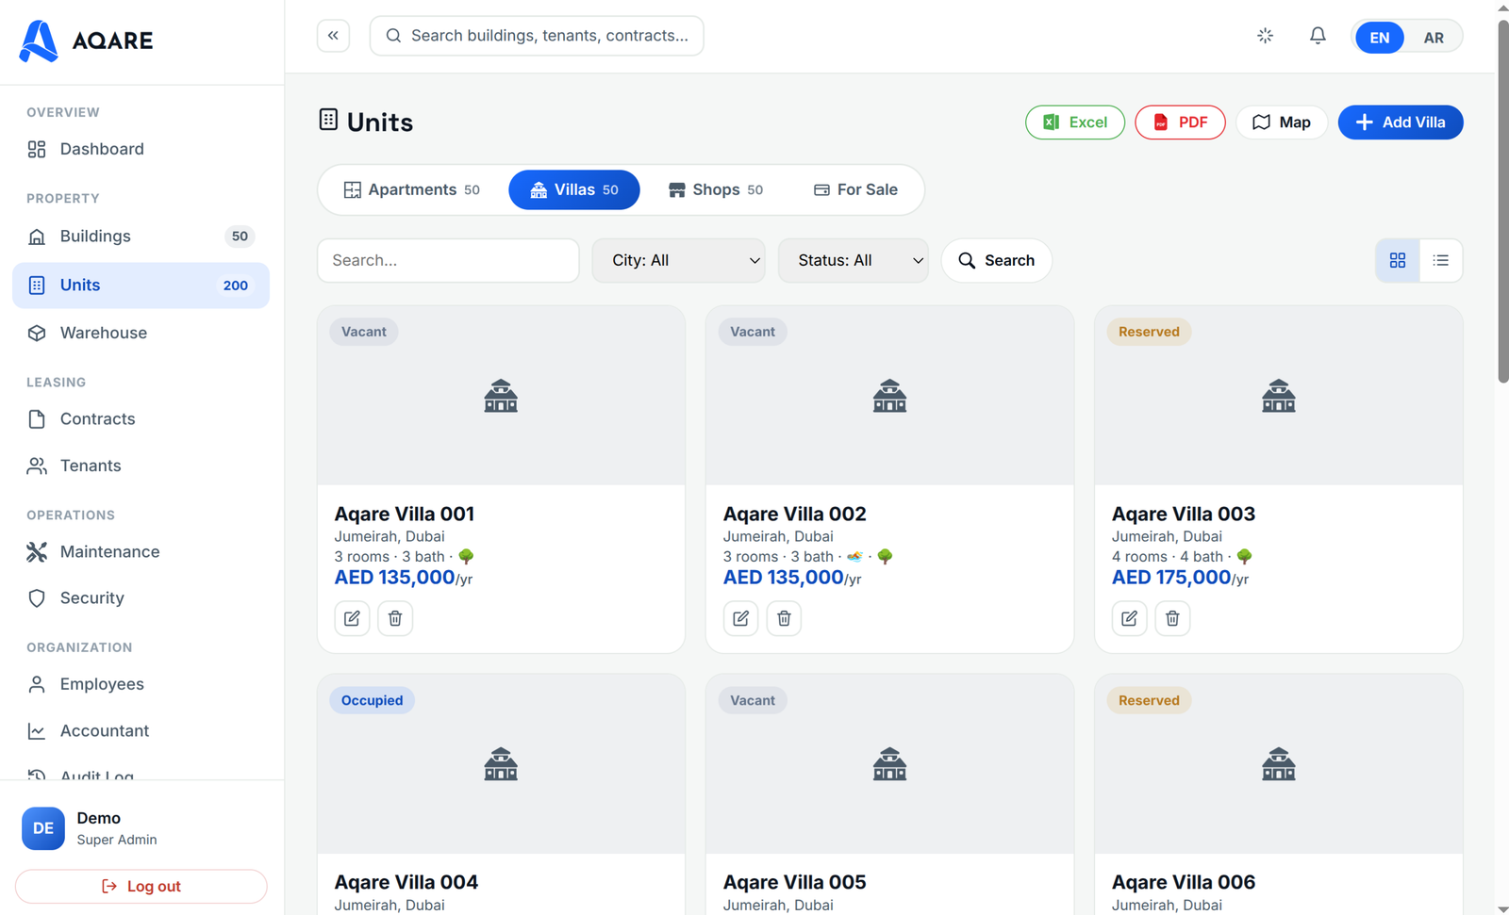Screen dimensions: 1509x915
Task: Open the Status filter dropdown
Action: coord(853,260)
